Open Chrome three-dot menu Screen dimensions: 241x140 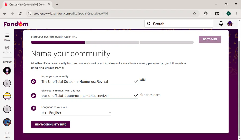[236, 14]
